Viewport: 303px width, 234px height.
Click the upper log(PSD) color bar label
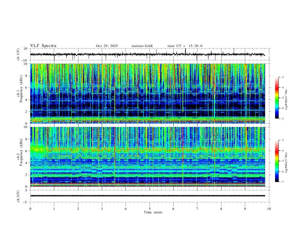pyautogui.click(x=287, y=99)
